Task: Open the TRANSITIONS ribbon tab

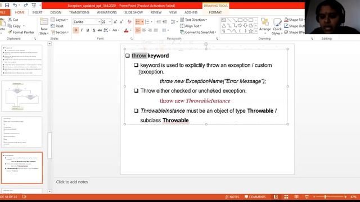Action: [79, 12]
